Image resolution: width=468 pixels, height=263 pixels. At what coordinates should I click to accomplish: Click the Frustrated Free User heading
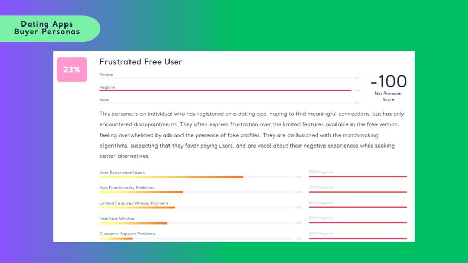(x=140, y=62)
